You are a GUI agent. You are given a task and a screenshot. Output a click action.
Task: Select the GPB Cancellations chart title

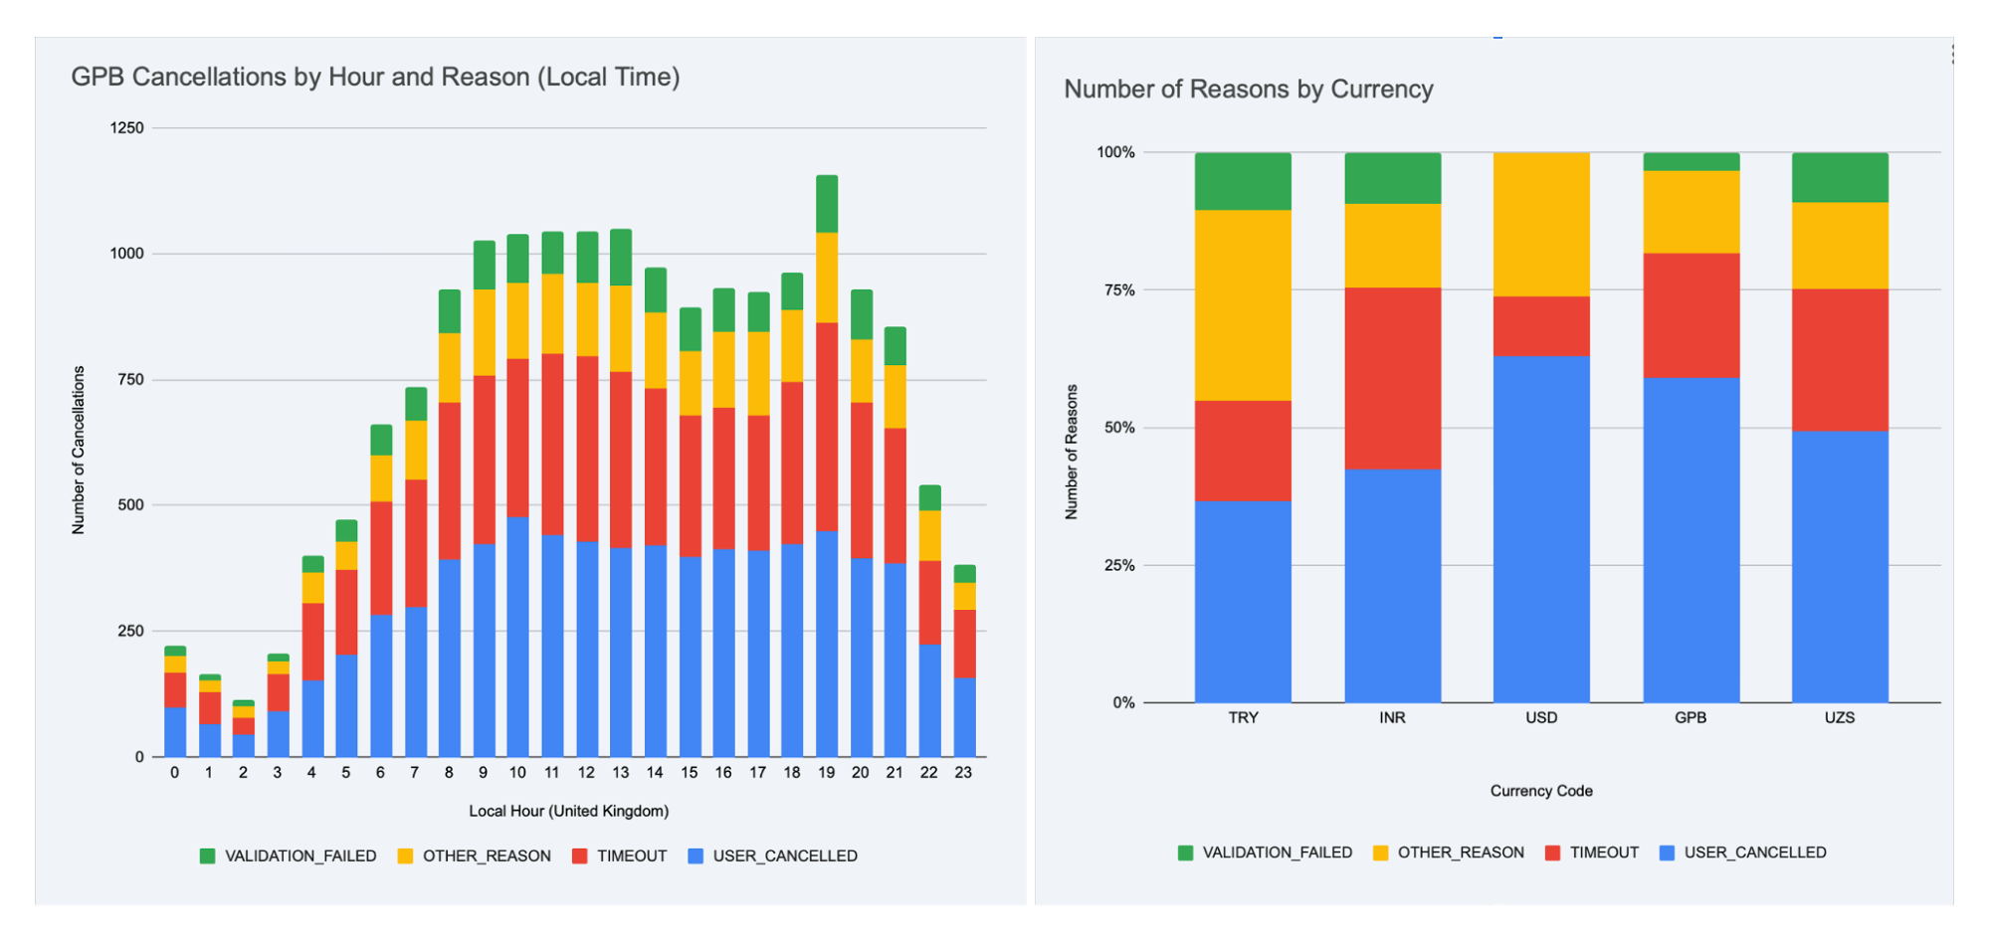376,77
